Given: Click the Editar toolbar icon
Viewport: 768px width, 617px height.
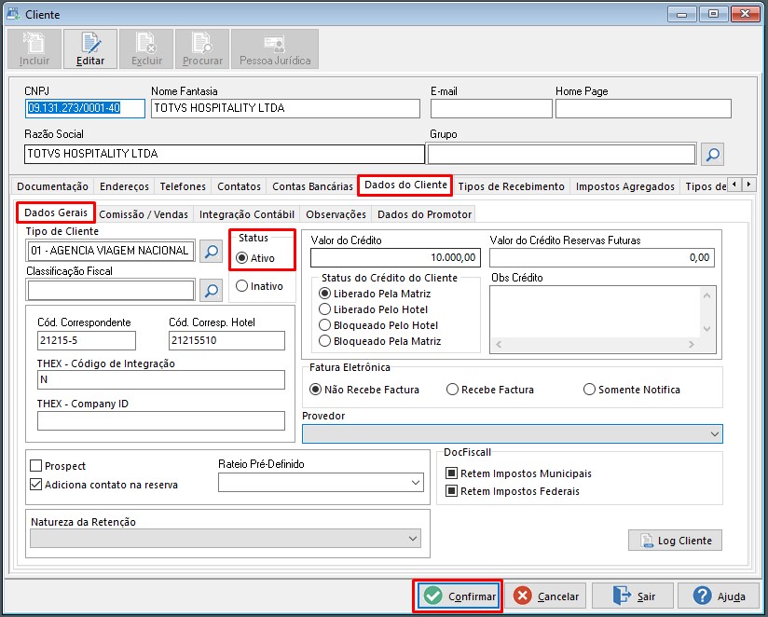Looking at the screenshot, I should (90, 48).
